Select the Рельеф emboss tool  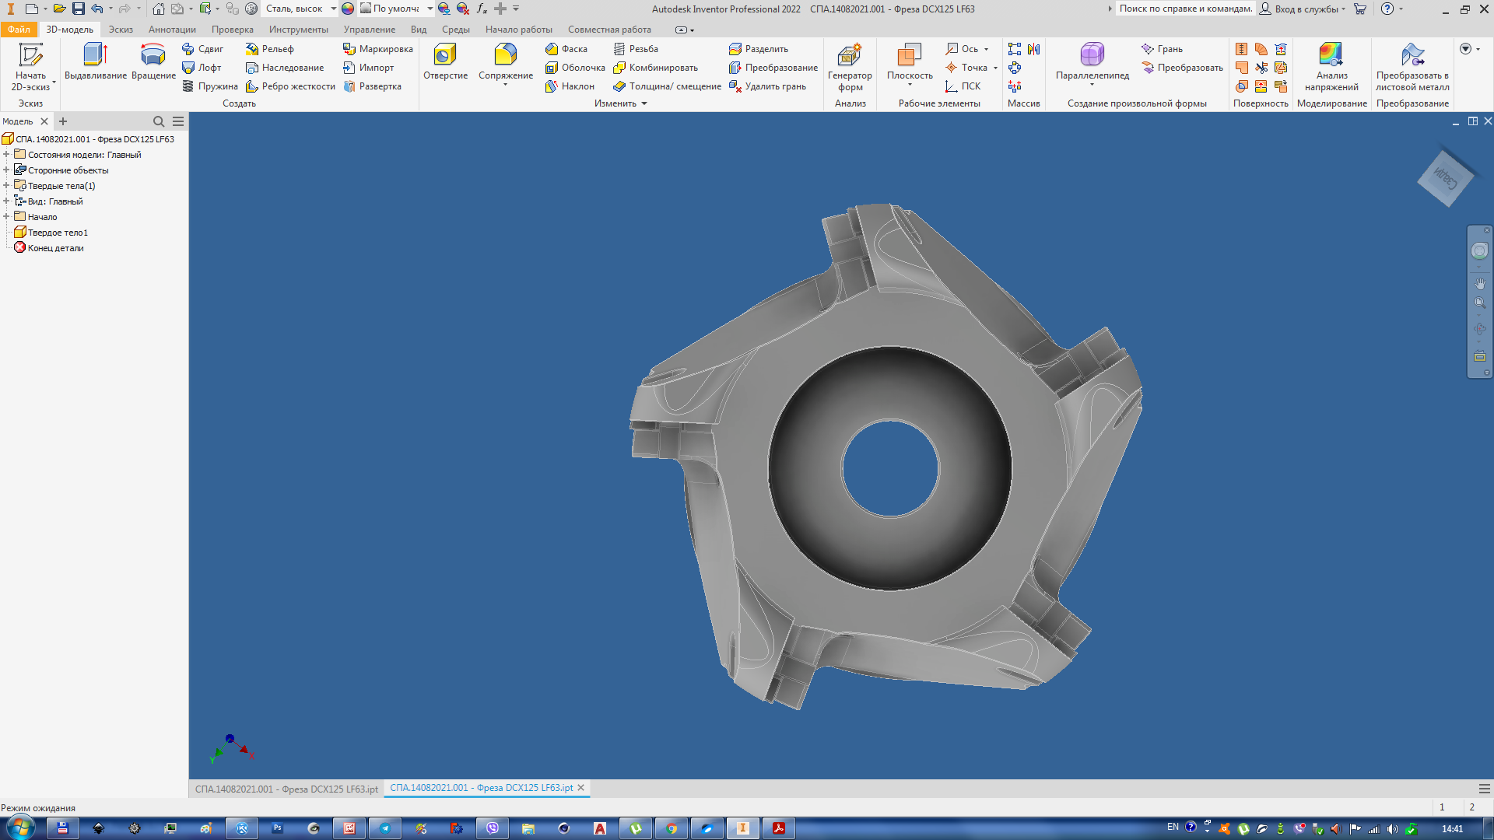269,49
